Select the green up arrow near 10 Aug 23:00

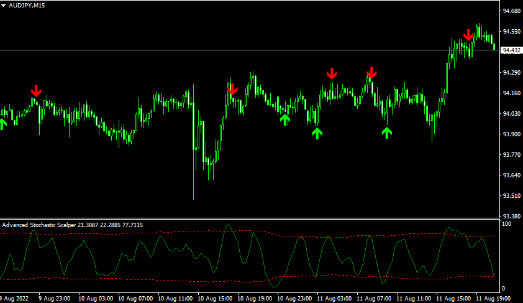click(285, 119)
